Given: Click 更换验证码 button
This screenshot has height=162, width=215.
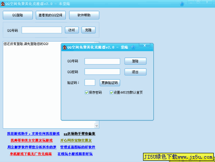Looking at the screenshot, I should 110,82.
